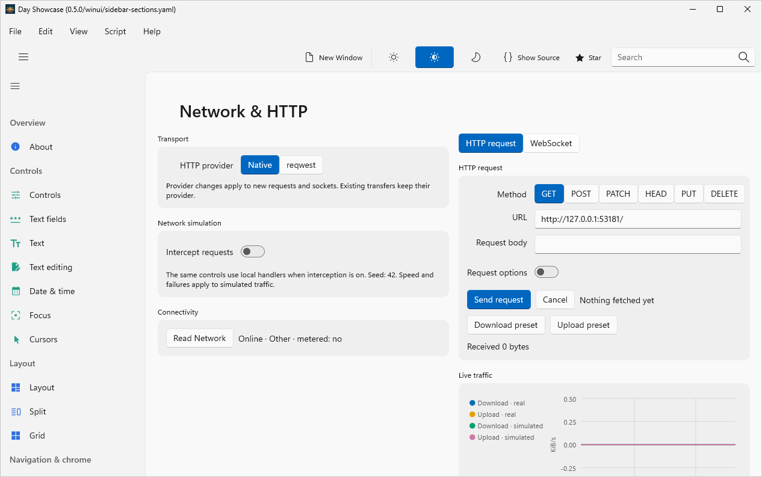The height and width of the screenshot is (477, 762).
Task: Click the Send request button
Action: click(x=499, y=300)
